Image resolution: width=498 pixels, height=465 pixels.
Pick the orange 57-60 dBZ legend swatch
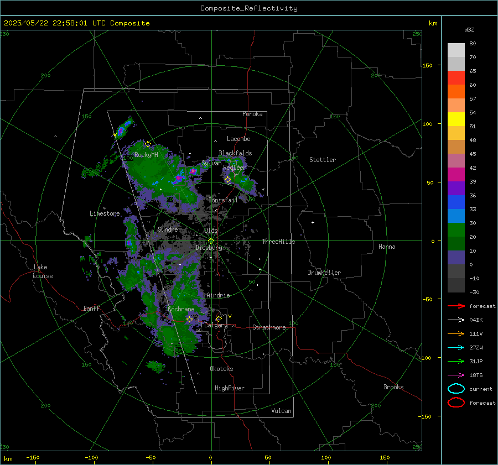[x=456, y=92]
